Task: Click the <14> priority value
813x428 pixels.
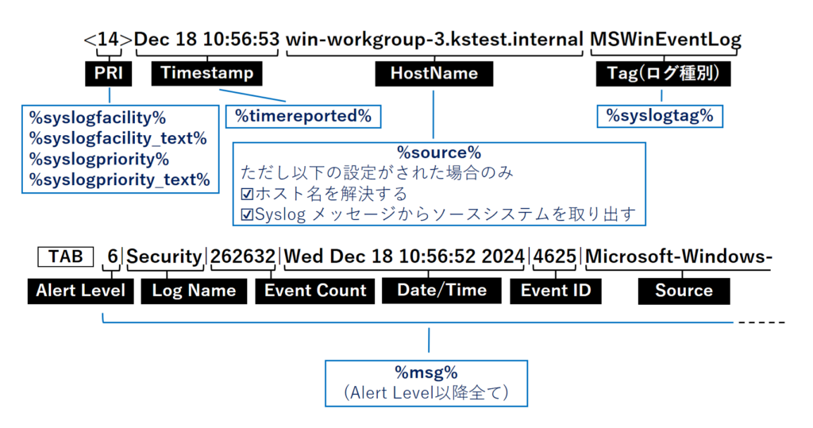Action: coord(108,40)
